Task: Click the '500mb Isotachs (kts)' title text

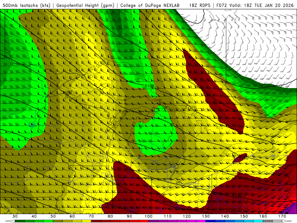Action: (x=27, y=5)
